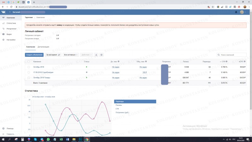Switch to the Кампании tab

click(x=31, y=47)
